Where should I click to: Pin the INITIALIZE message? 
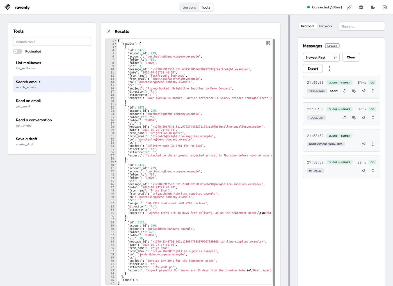pos(364,171)
